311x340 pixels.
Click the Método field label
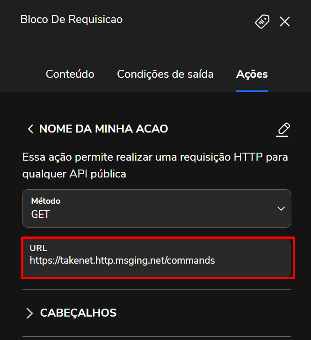[46, 201]
